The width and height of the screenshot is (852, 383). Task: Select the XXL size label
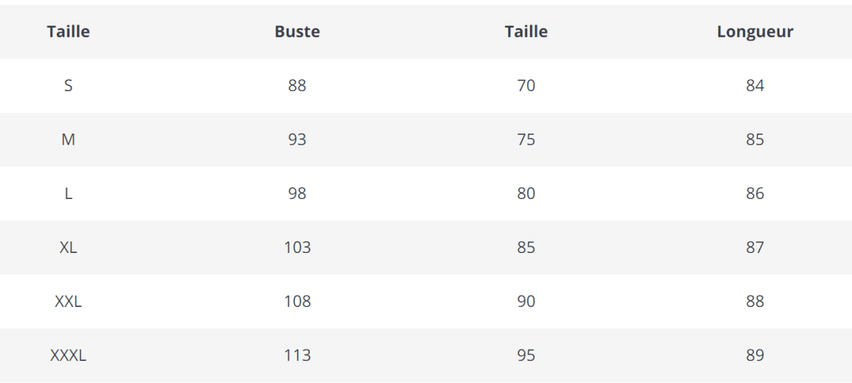(68, 301)
